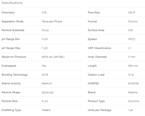145x116 pixels.
Task: Click the UNSPSC code 41115709
Action: pos(133,84)
